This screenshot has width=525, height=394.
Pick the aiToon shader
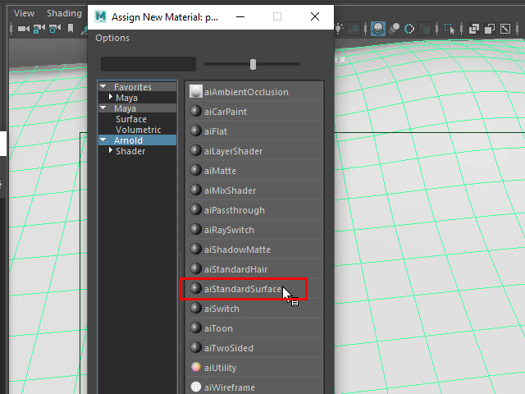217,328
